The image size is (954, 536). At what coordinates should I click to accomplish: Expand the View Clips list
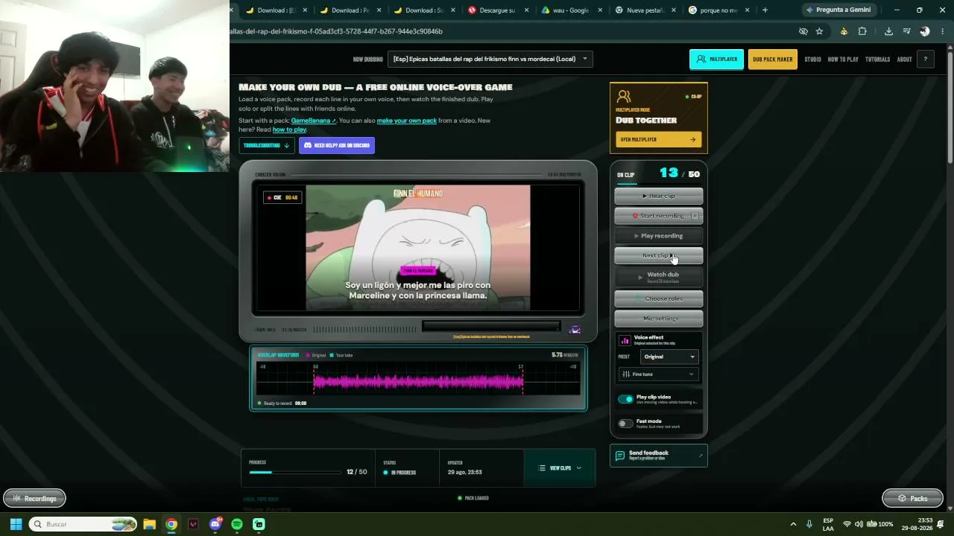coord(560,468)
